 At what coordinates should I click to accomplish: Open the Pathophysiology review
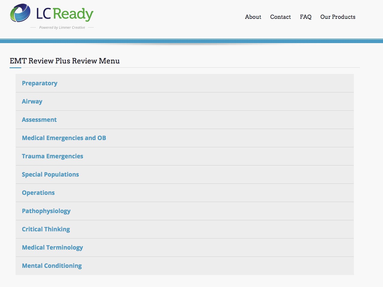pyautogui.click(x=46, y=211)
